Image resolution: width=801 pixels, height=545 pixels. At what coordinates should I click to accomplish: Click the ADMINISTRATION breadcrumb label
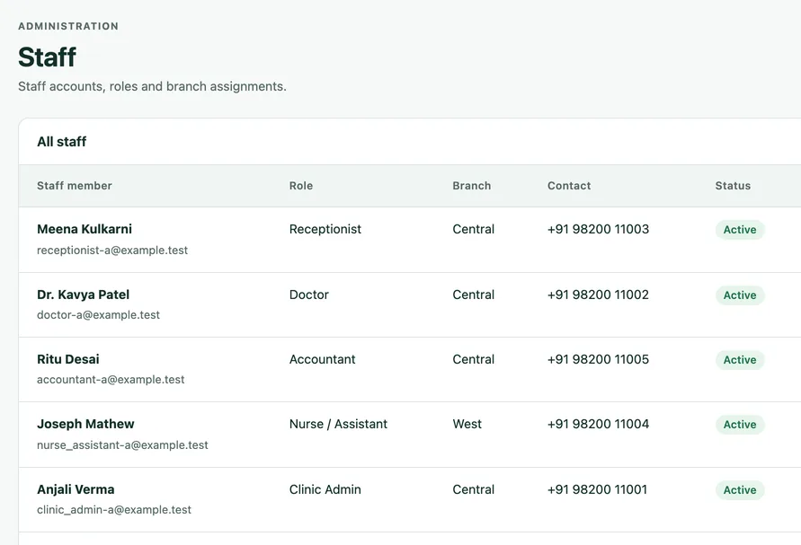[x=68, y=26]
